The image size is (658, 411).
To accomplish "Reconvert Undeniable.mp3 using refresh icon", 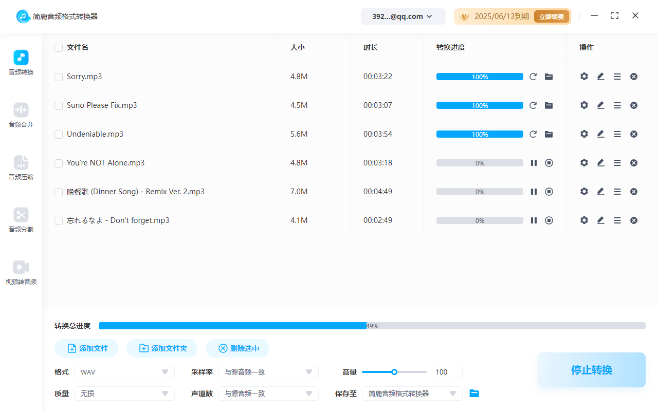I will 533,134.
